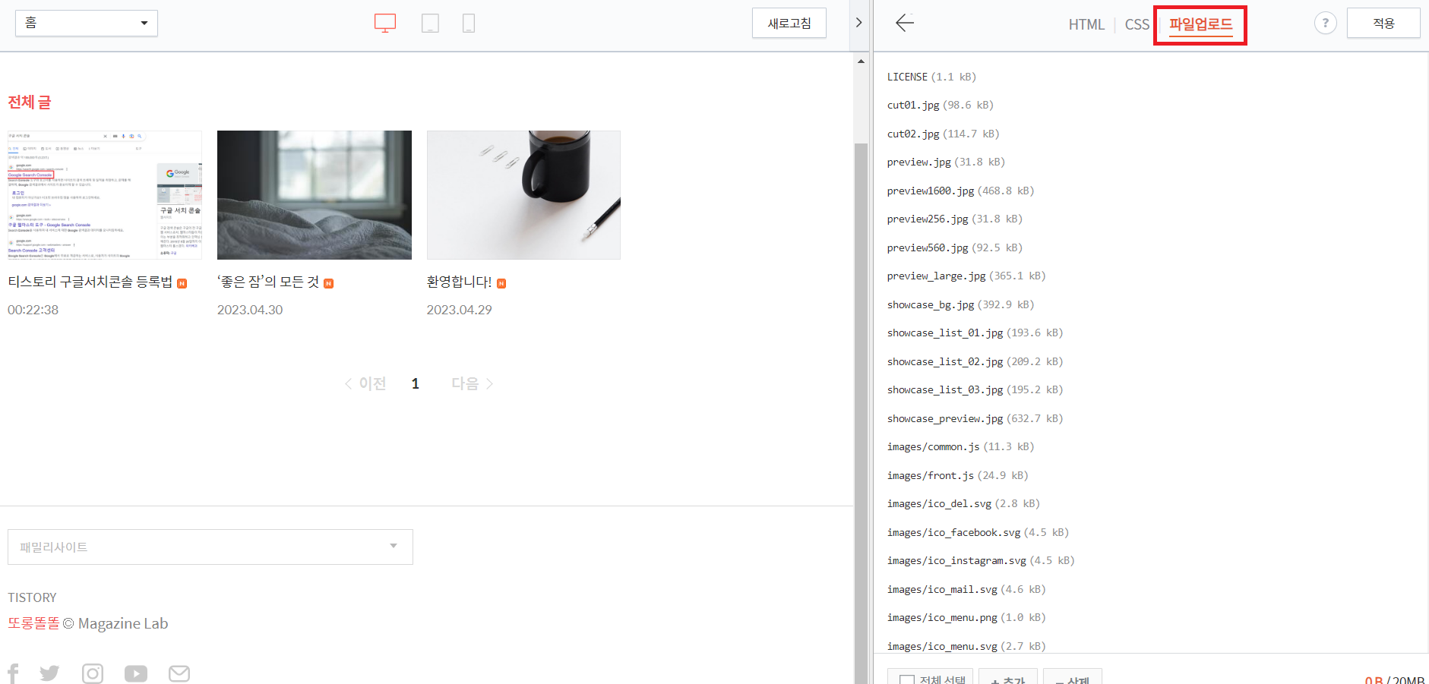Select the preview256.jpg file
Screen dimensions: 1429x684
955,219
